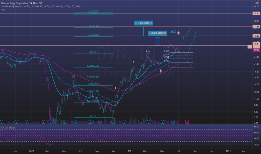
Task: Click the 2022 label on the time axis
Action: pos(228,151)
